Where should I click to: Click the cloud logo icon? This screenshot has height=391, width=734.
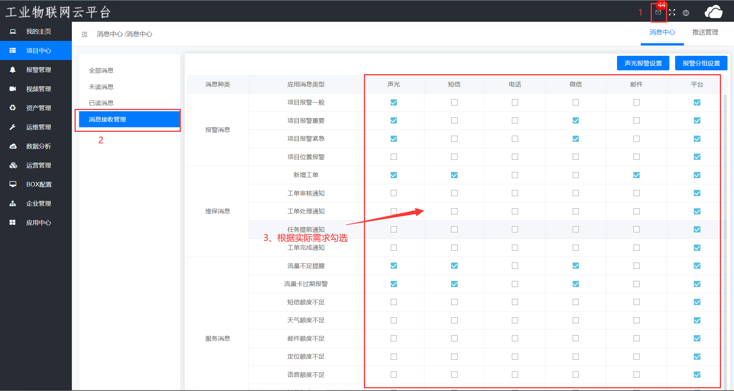(713, 12)
